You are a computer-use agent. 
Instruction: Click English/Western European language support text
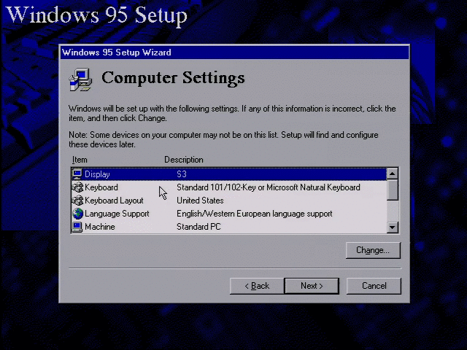coord(255,214)
